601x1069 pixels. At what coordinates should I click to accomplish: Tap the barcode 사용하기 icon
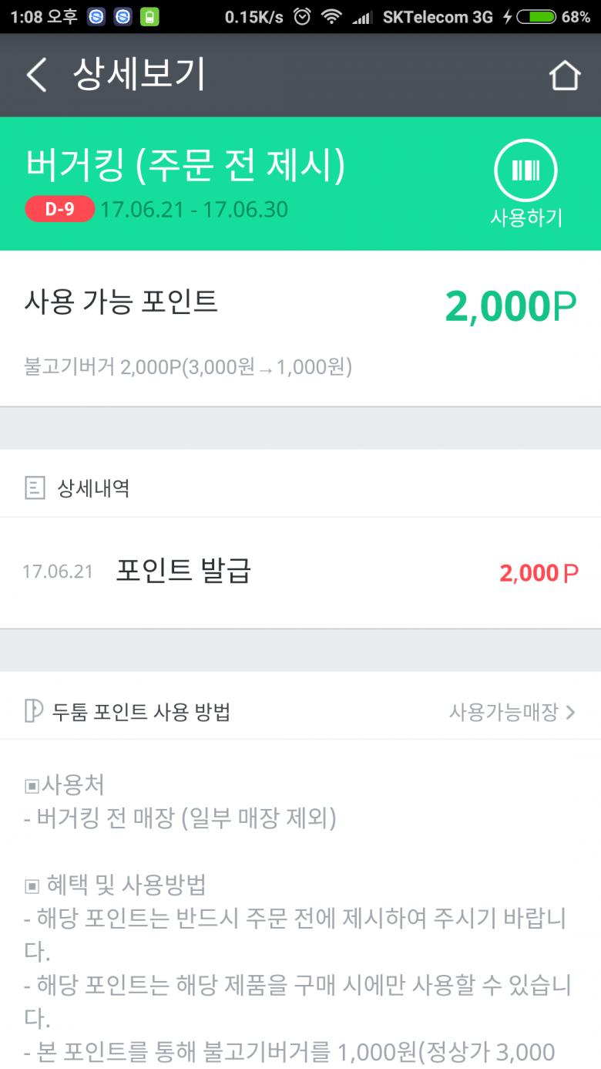[x=525, y=170]
